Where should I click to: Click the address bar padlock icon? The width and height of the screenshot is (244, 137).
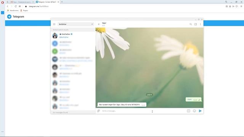point(26,6)
